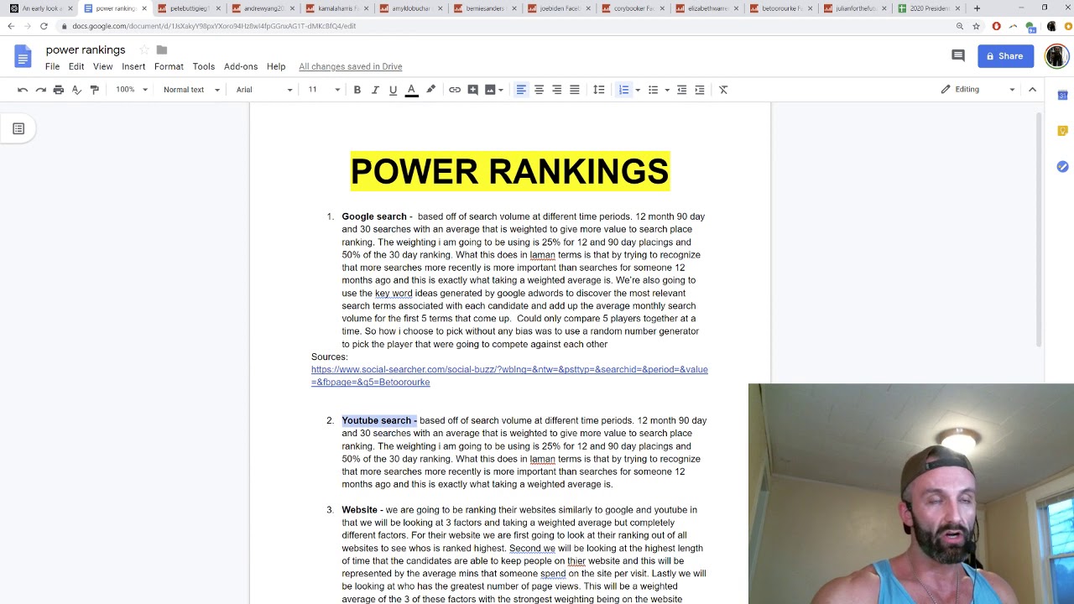Viewport: 1074px width, 604px height.
Task: Open Google Docs home icon
Action: coord(23,57)
